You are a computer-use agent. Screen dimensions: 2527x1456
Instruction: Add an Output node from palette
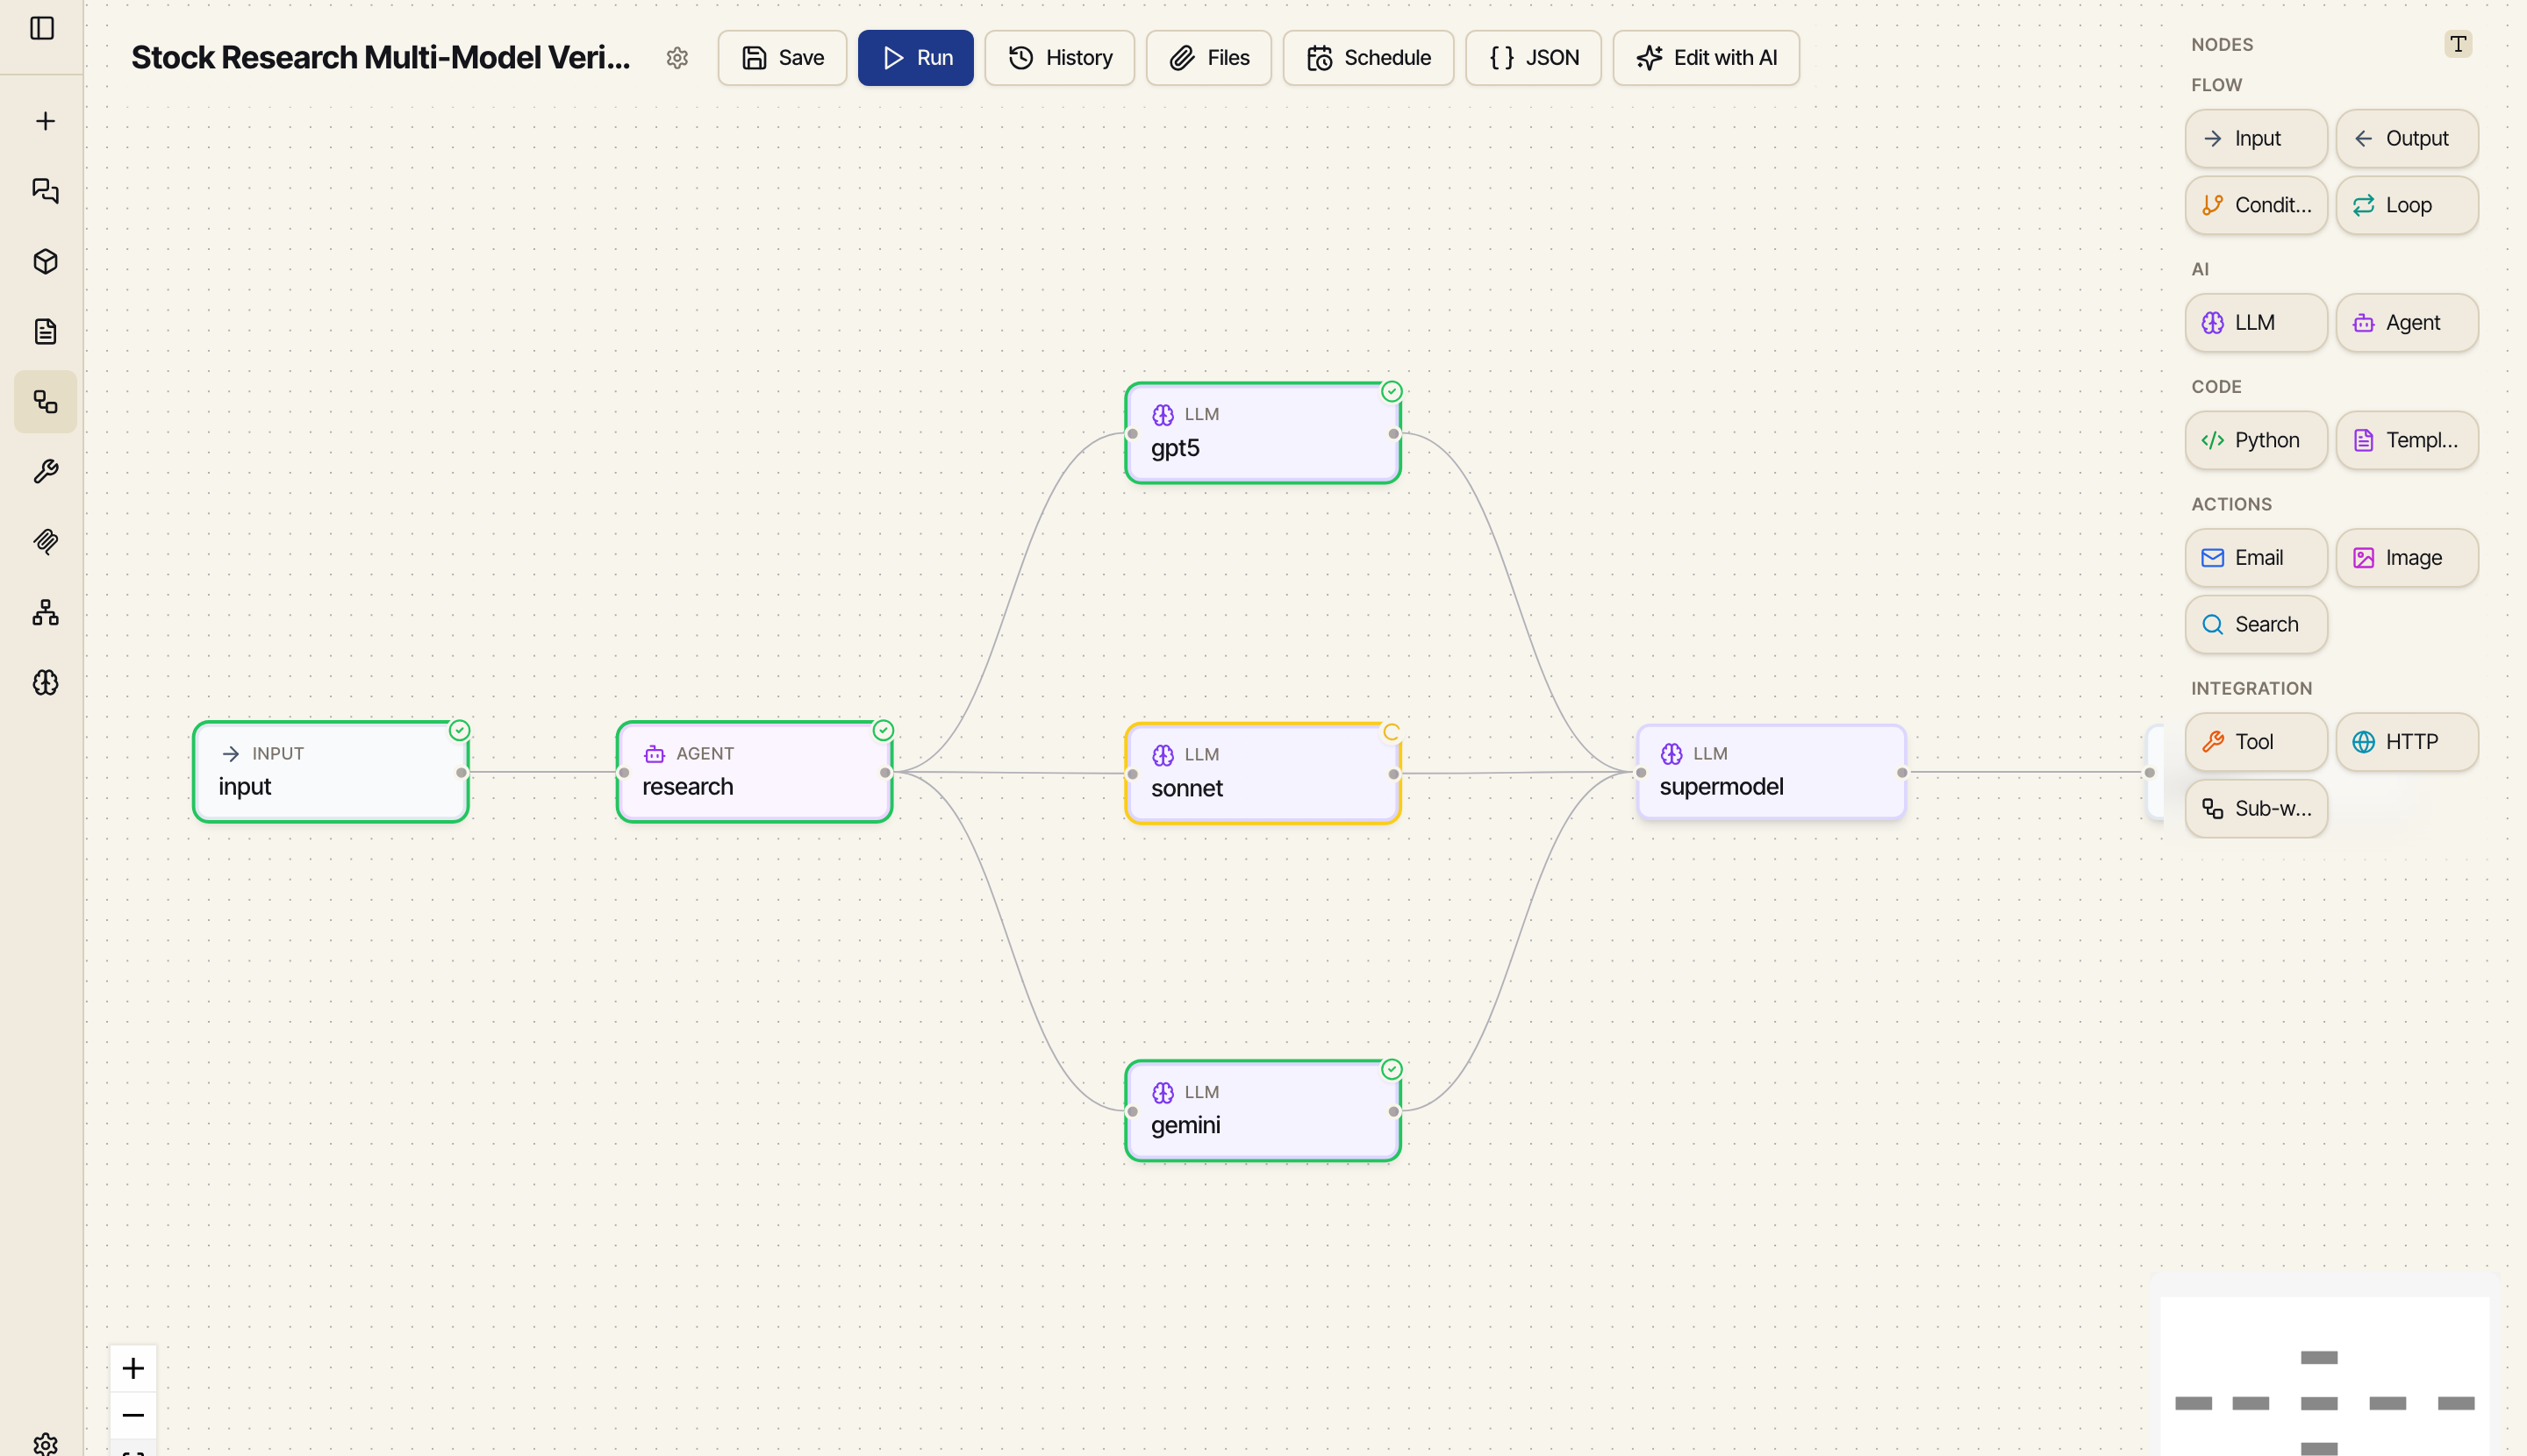pos(2407,138)
